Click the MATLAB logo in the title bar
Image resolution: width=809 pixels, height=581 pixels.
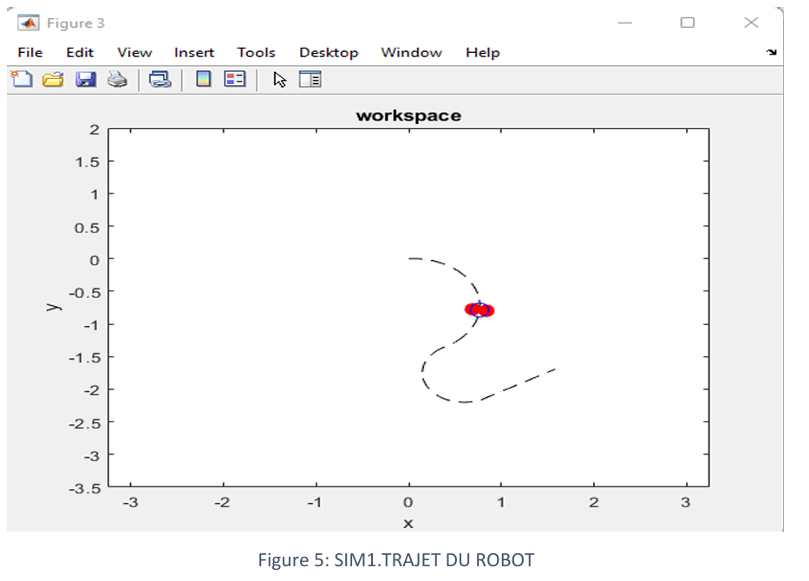29,23
